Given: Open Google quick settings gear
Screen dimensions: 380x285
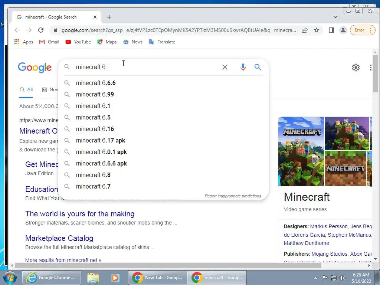Looking at the screenshot, I should (356, 68).
